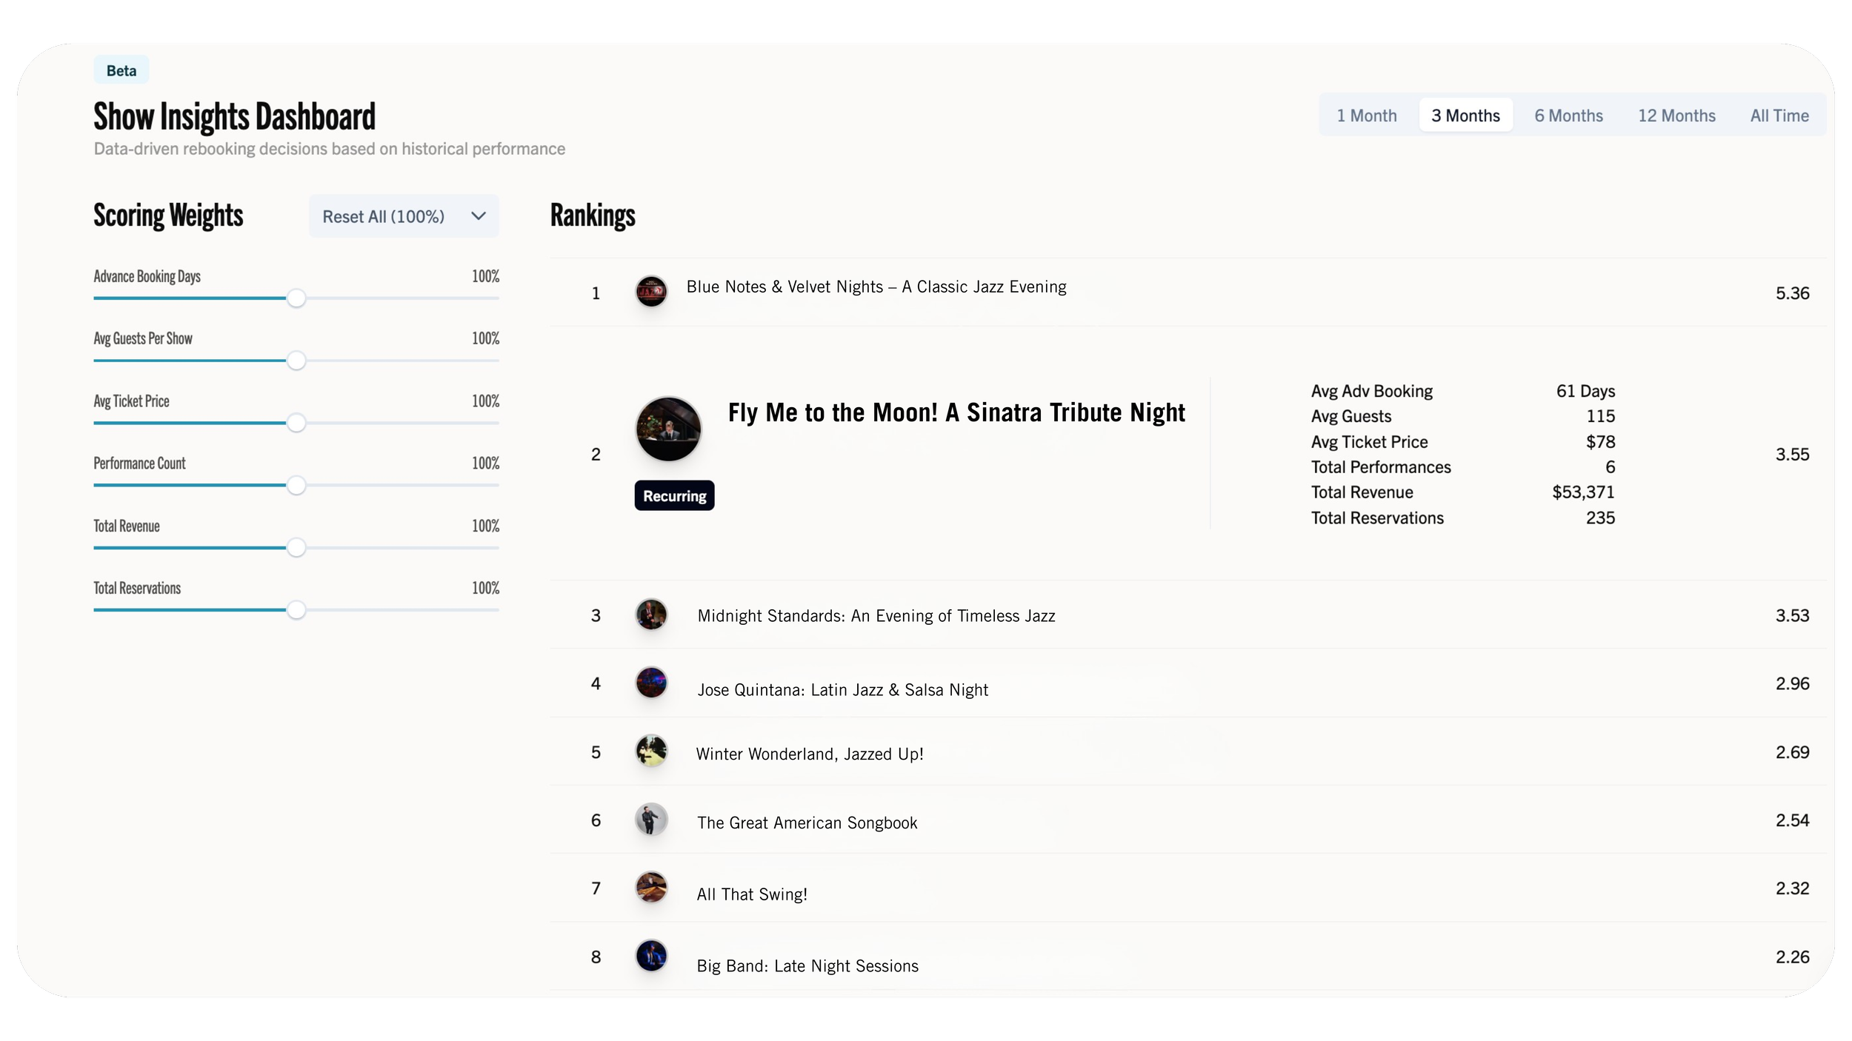1852x1041 pixels.
Task: Select the 12 Months time range
Action: (1676, 116)
